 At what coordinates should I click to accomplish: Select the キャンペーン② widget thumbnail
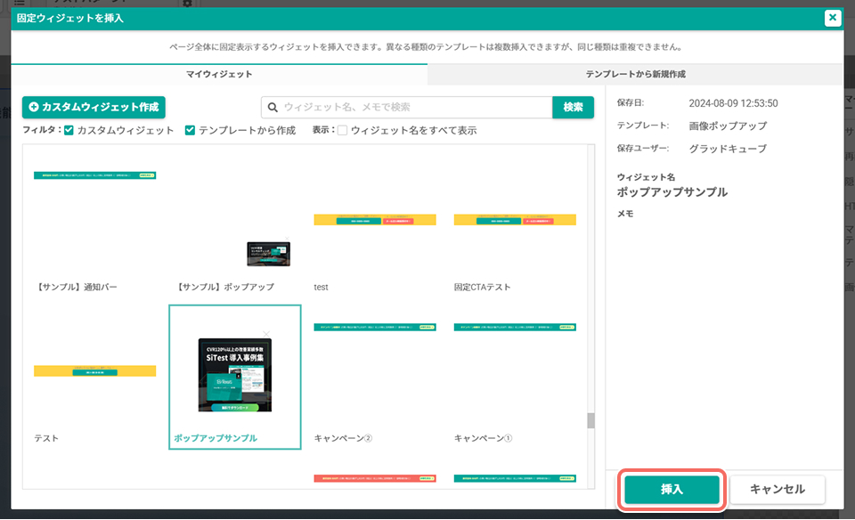375,327
